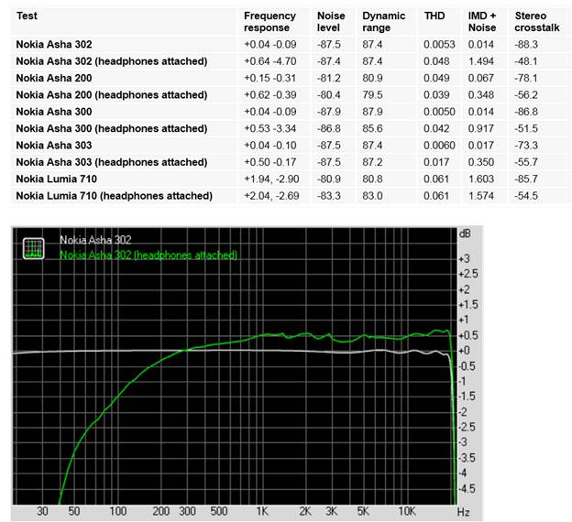
Task: Click the '300' frequency axis label
Action: [187, 511]
